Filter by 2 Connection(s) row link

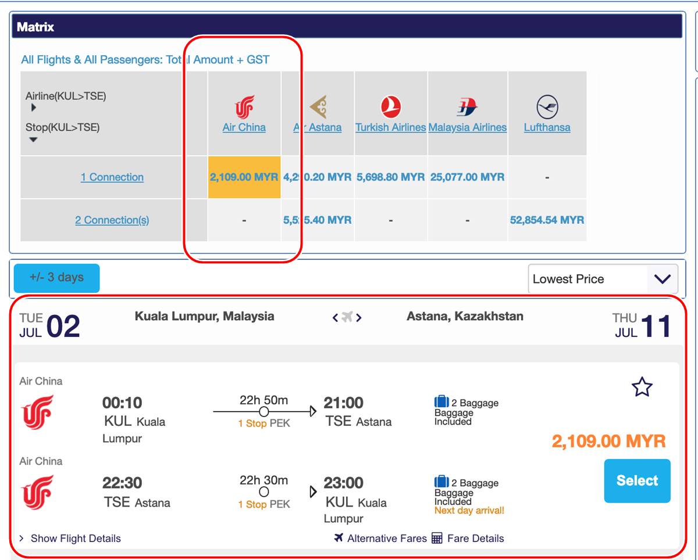tap(112, 220)
